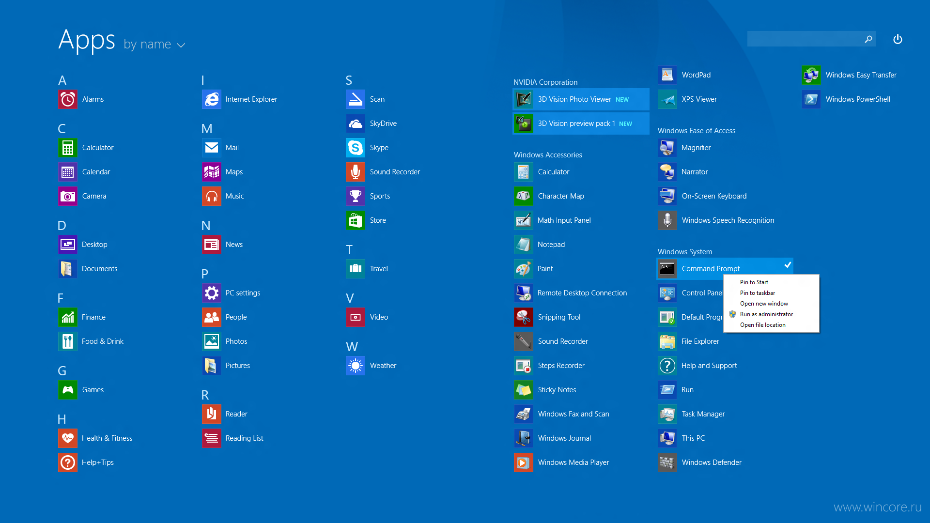The image size is (930, 523).
Task: Launch the SkyDrive cloud icon
Action: pyautogui.click(x=356, y=123)
